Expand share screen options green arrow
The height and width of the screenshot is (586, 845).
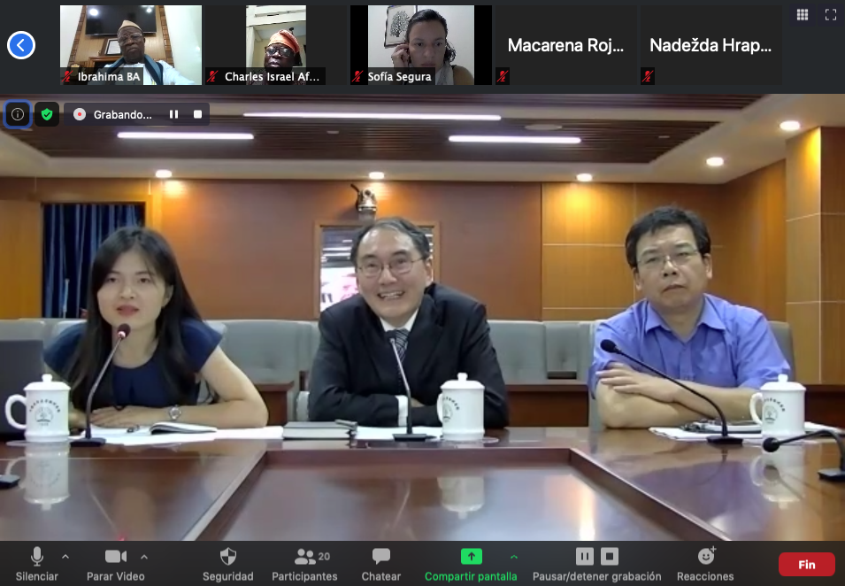[x=513, y=557]
